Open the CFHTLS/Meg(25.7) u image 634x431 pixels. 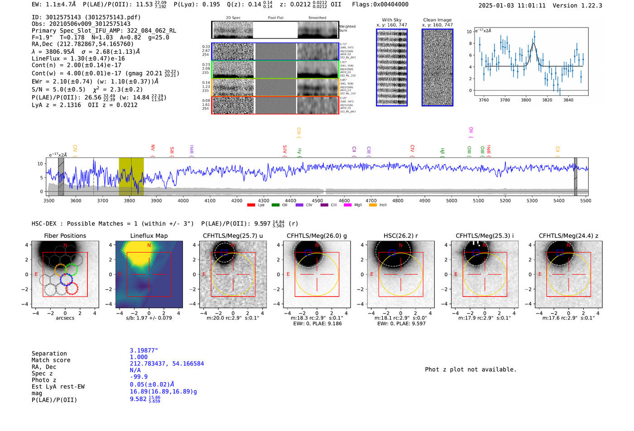[233, 274]
